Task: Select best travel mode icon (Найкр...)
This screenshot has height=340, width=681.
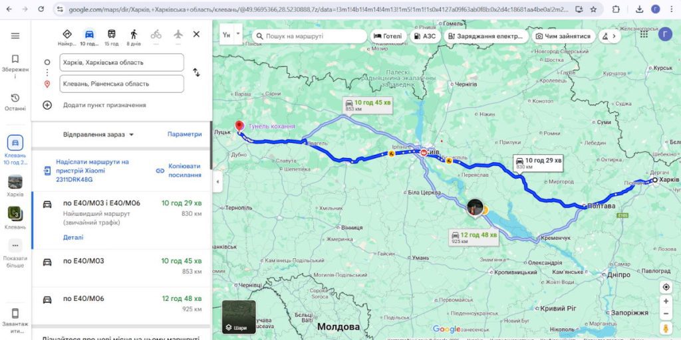Action: coord(67,37)
